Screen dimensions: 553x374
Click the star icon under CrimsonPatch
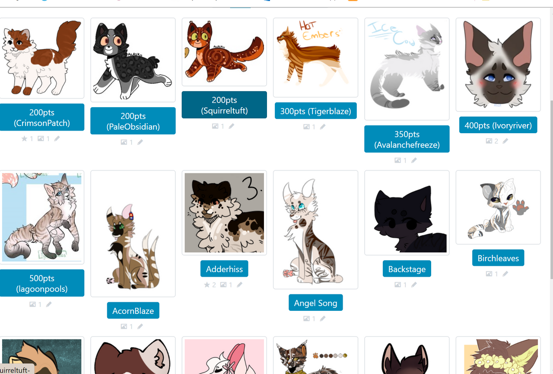(x=24, y=138)
